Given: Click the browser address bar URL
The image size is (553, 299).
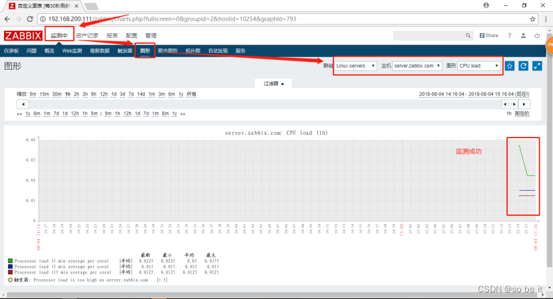Looking at the screenshot, I should [172, 19].
